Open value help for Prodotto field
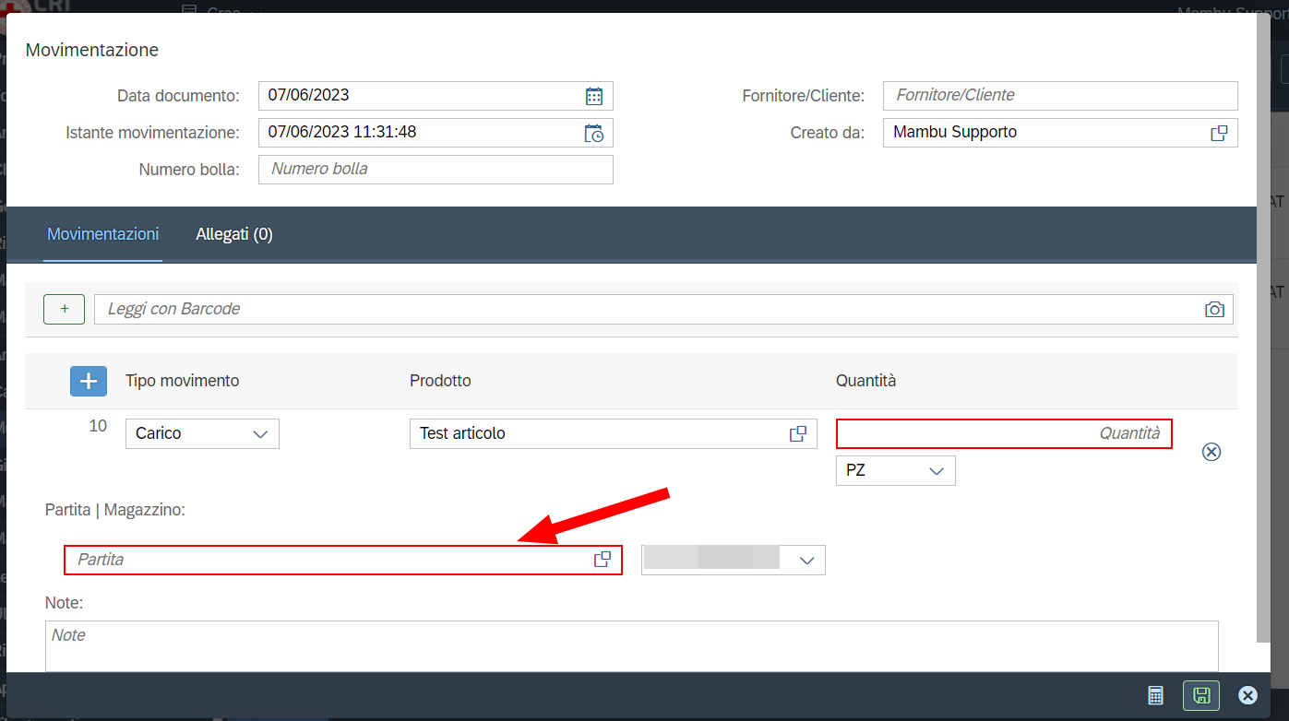Screen dimensions: 1289x721 (x=798, y=433)
